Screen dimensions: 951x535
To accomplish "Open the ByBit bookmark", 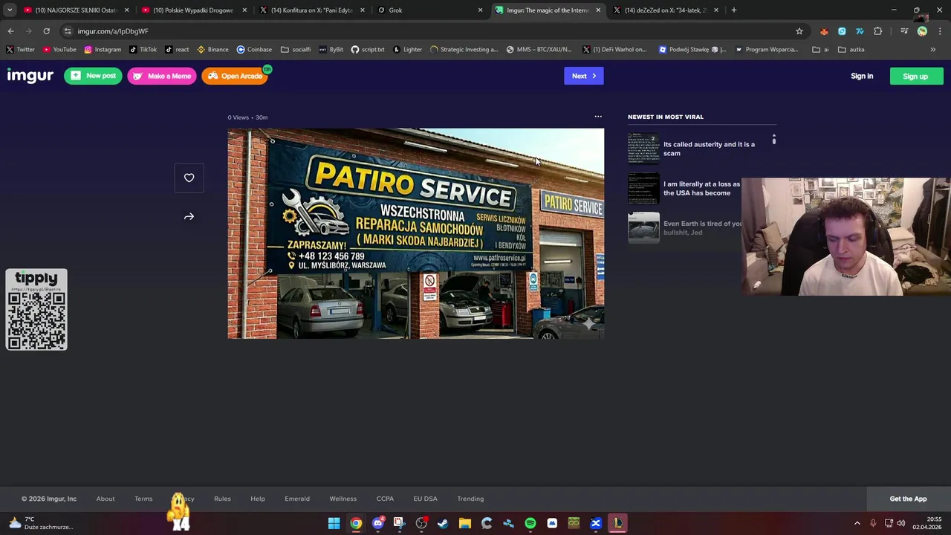I will pos(331,50).
